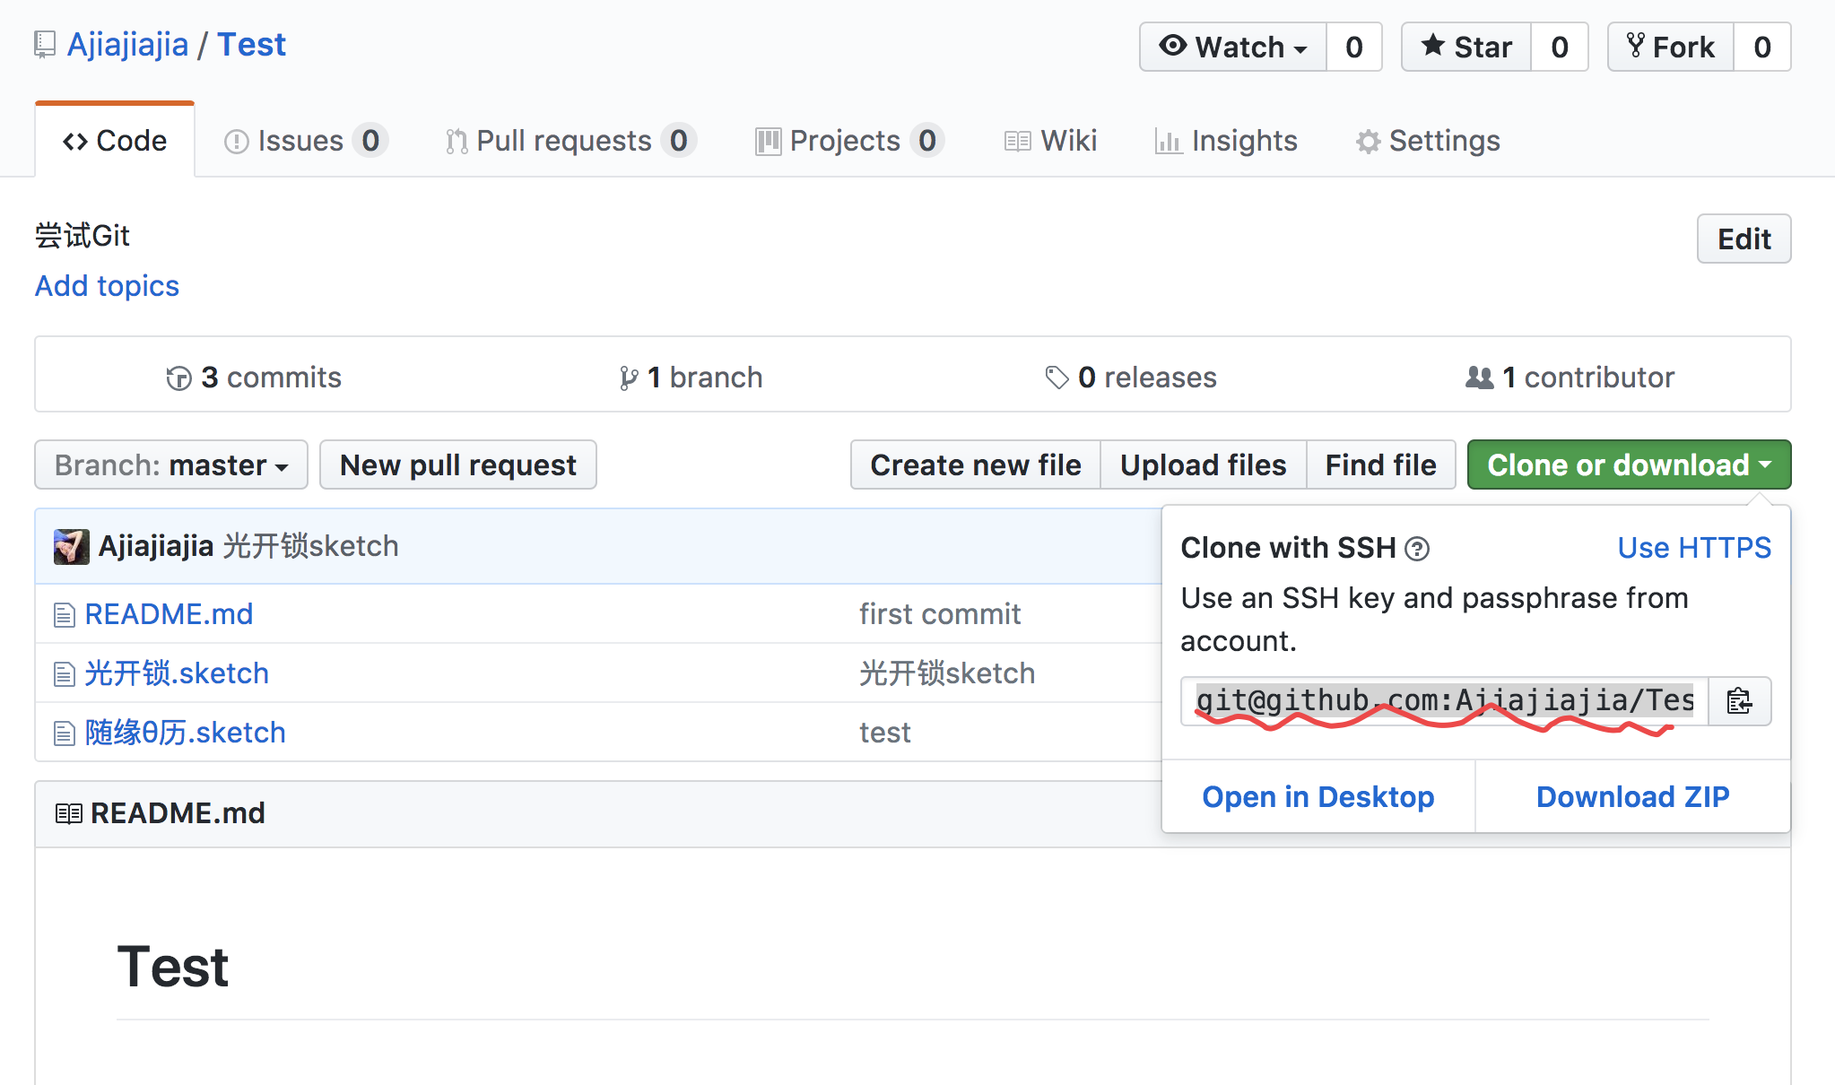
Task: Switch to the Projects tab
Action: pos(849,141)
